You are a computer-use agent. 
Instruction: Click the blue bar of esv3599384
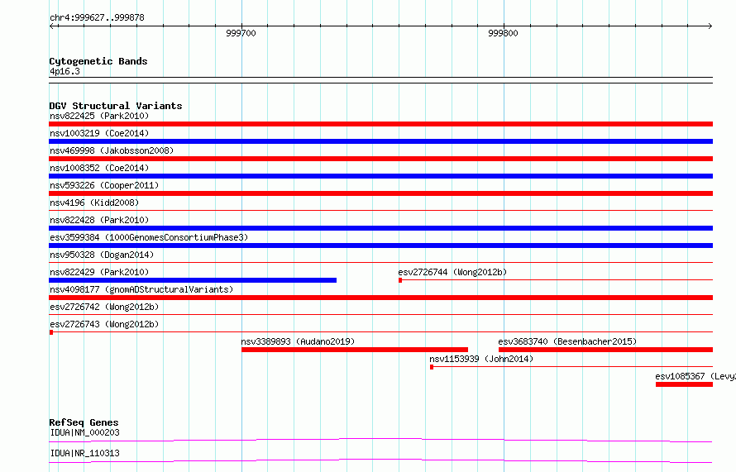380,246
